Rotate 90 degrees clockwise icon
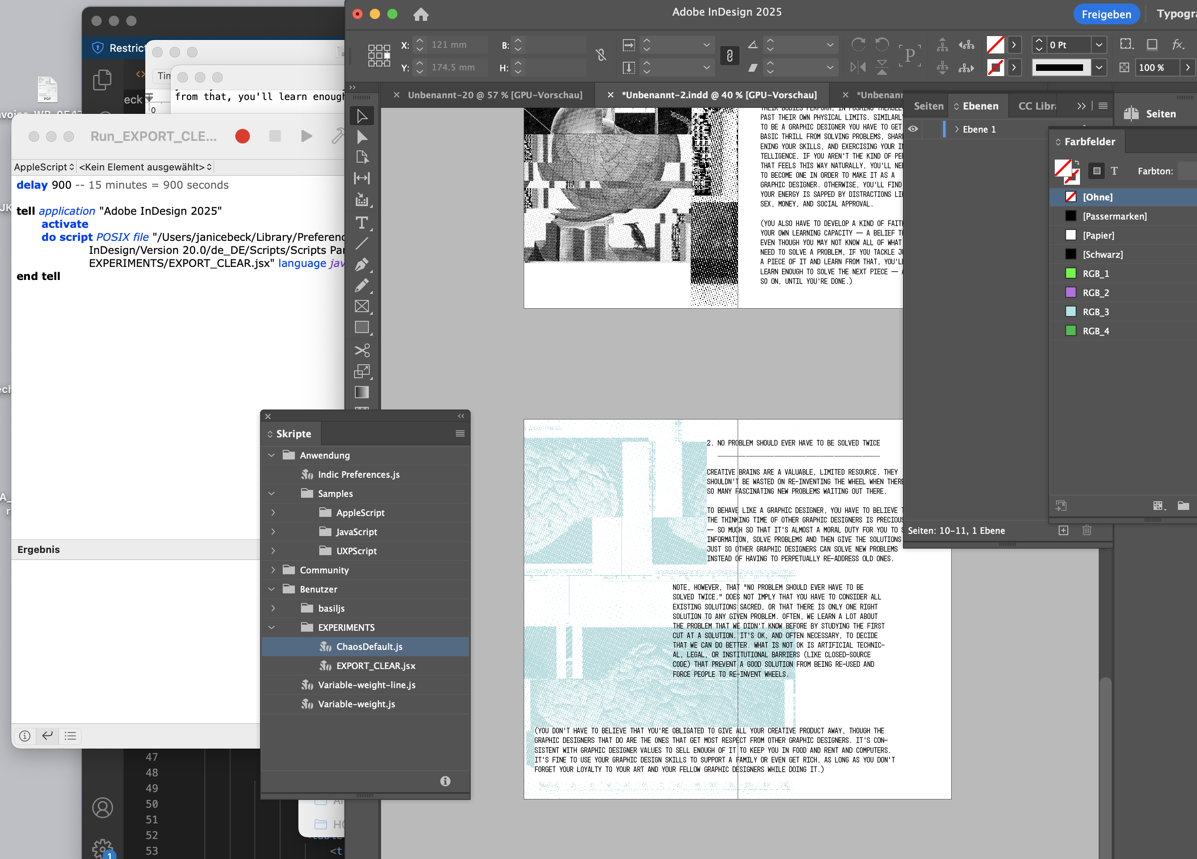This screenshot has height=859, width=1197. point(858,44)
